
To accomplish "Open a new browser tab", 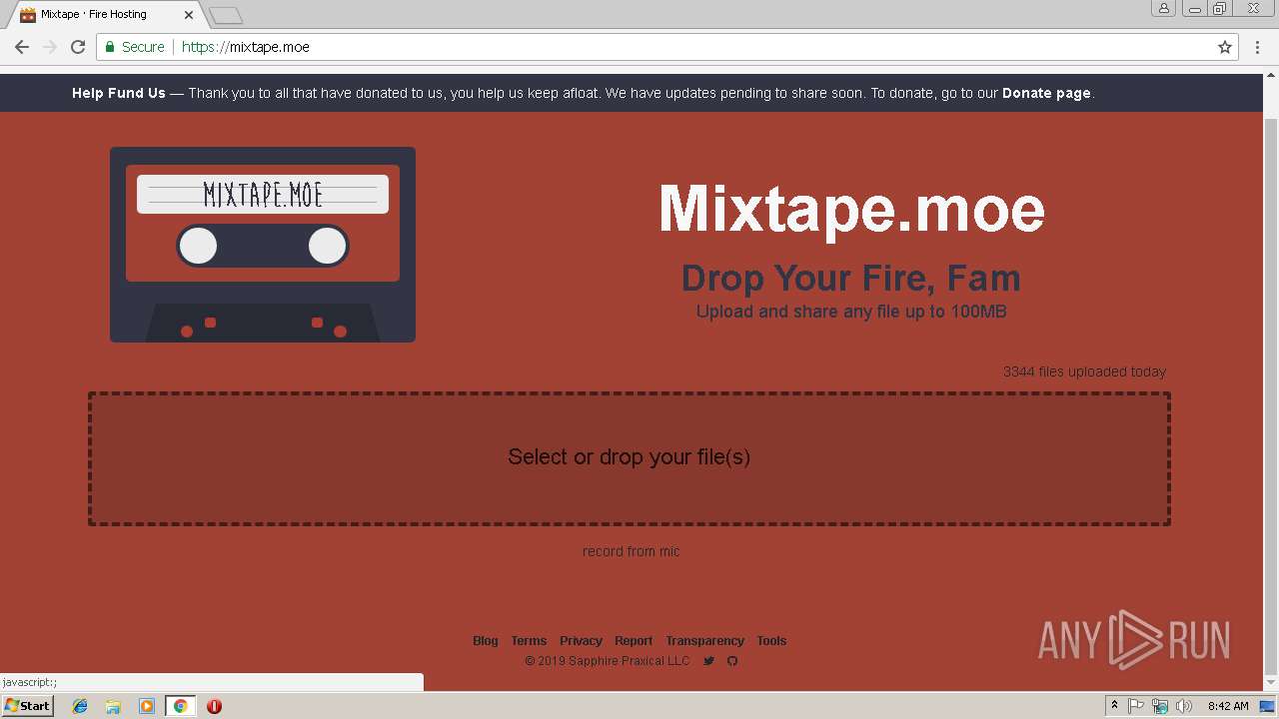I will click(x=227, y=15).
